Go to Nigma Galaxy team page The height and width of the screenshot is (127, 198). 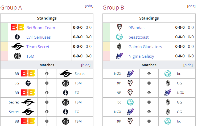click(141, 56)
